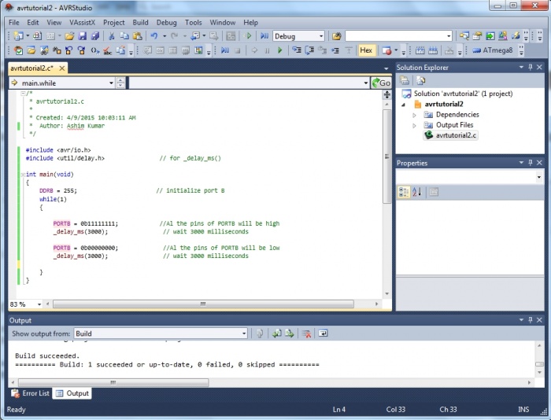The height and width of the screenshot is (420, 551).
Task: Expand the Dependencies tree node
Action: tap(415, 115)
